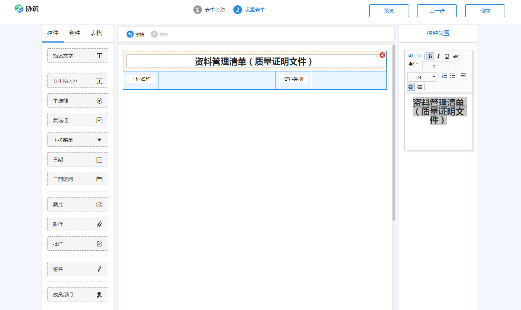The image size is (521, 310).
Task: Click the 保存 button
Action: [x=485, y=10]
